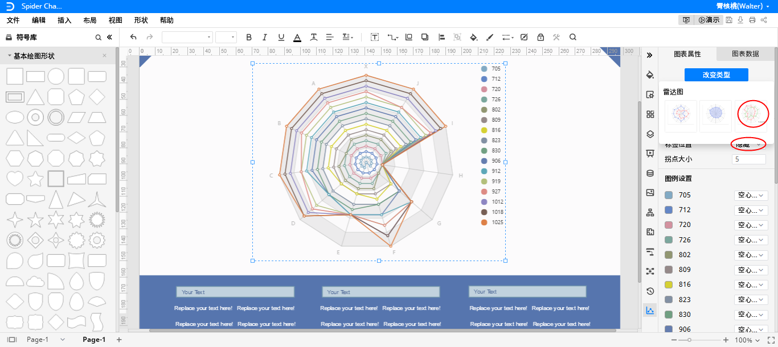This screenshot has width=778, height=347.
Task: Open the font size dropdown
Action: coord(226,37)
